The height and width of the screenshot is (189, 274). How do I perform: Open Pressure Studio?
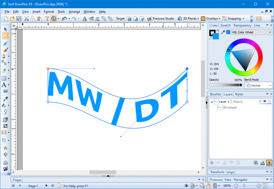click(161, 19)
